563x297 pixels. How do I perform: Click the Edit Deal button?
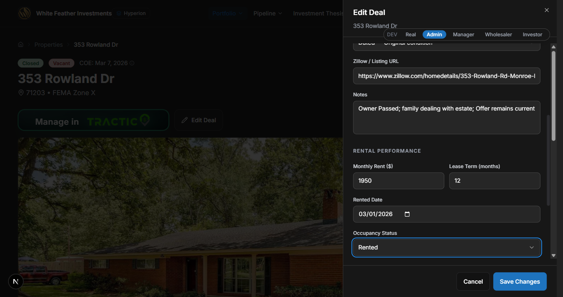coord(199,120)
